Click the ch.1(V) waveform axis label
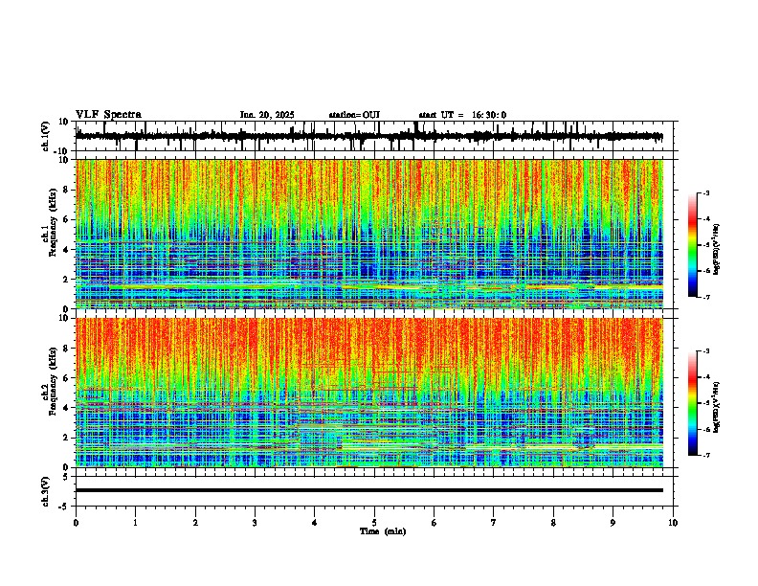Screen dimensions: 758x586 46,136
